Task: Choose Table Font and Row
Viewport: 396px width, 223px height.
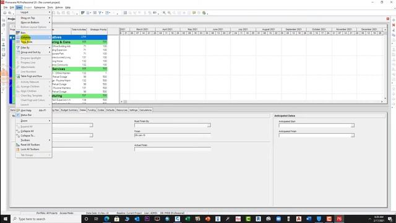Action: tap(33, 76)
